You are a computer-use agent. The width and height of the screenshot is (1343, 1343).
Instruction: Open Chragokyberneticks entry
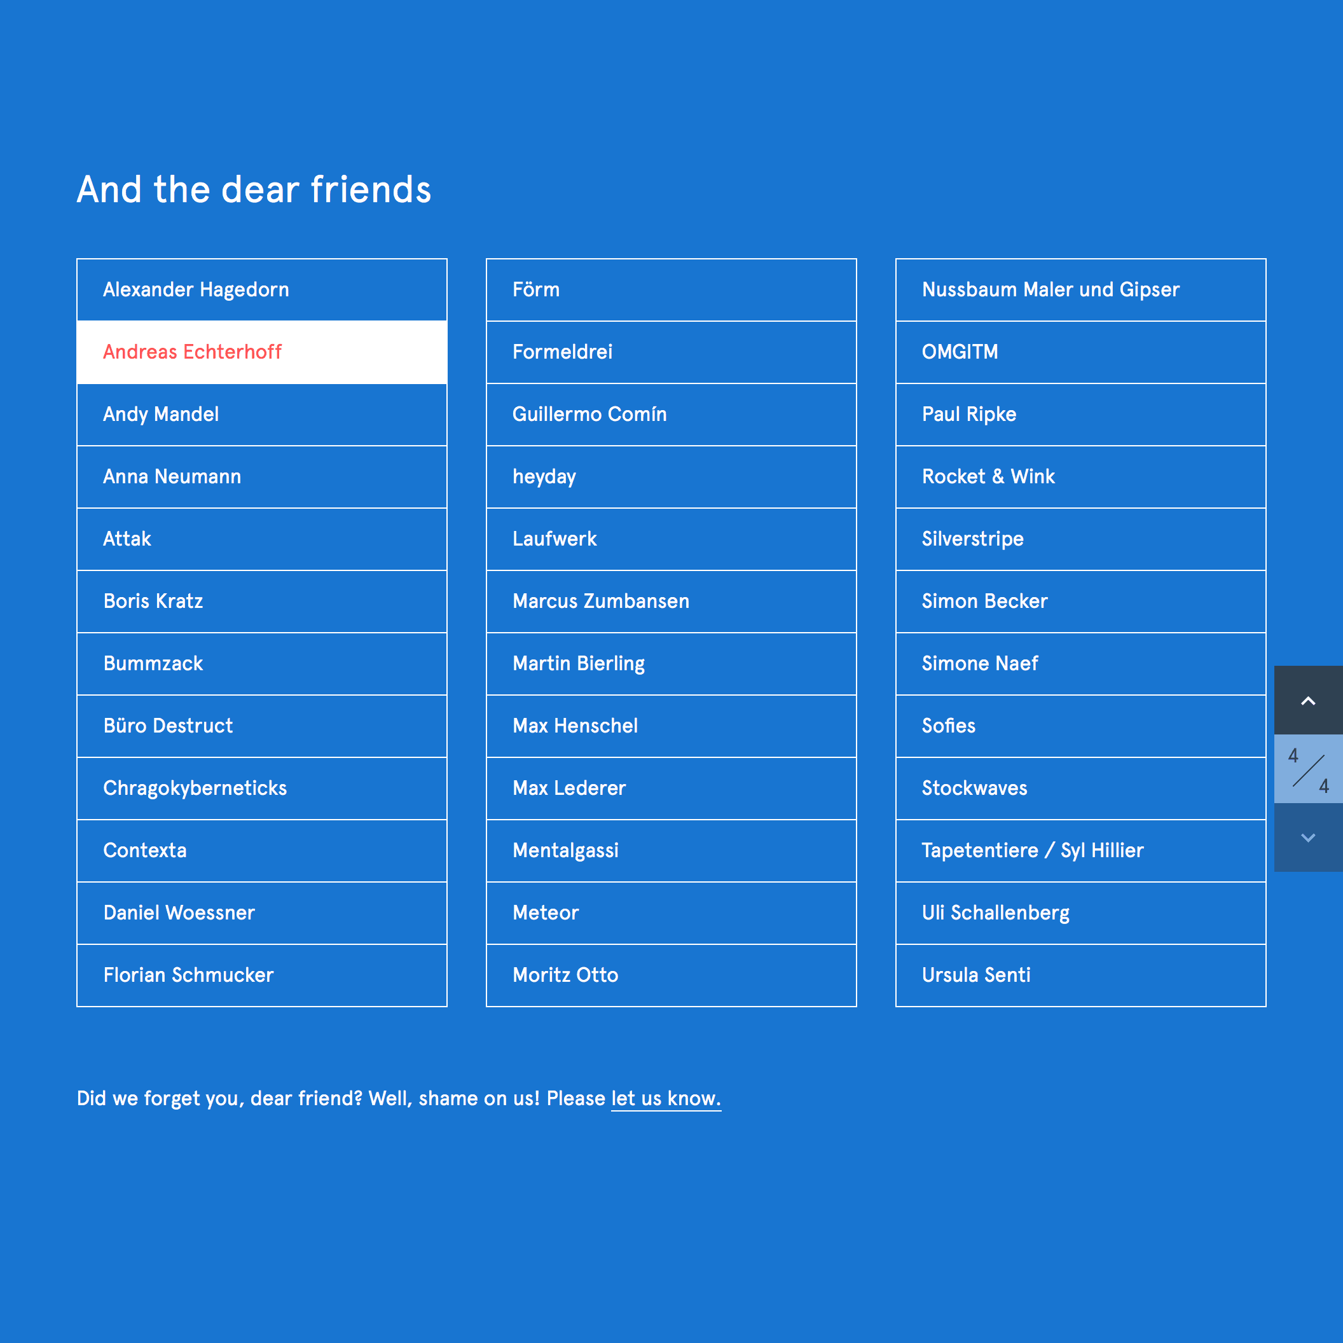[262, 789]
